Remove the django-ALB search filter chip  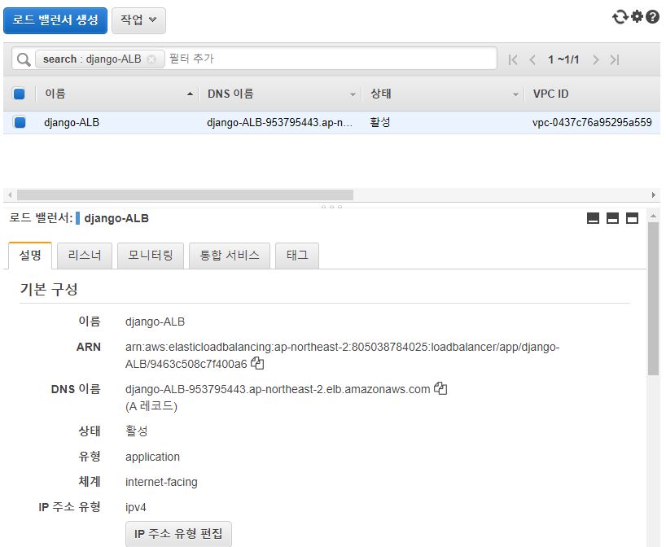point(151,59)
